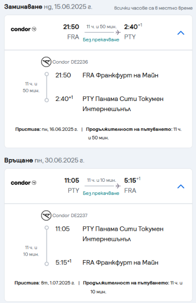Click outbound departure time 21:50 in header
This screenshot has width=196, height=303.
tap(71, 27)
